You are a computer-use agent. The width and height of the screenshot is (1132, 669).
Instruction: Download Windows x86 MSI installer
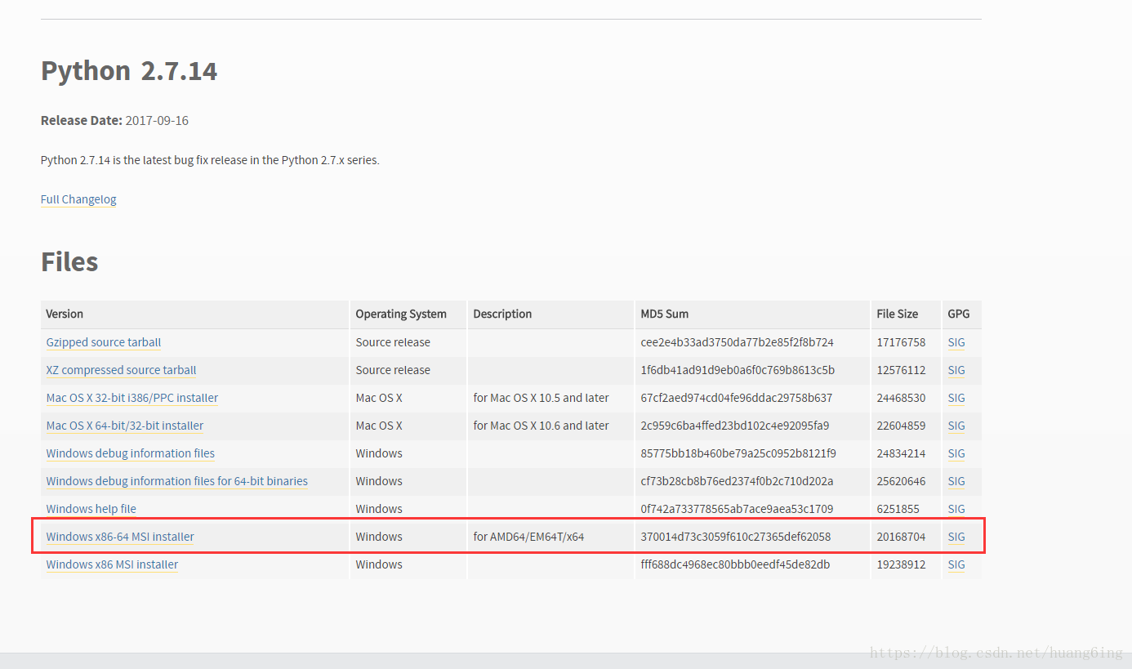[x=112, y=564]
